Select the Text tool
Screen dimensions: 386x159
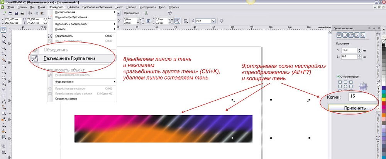click(x=4, y=89)
